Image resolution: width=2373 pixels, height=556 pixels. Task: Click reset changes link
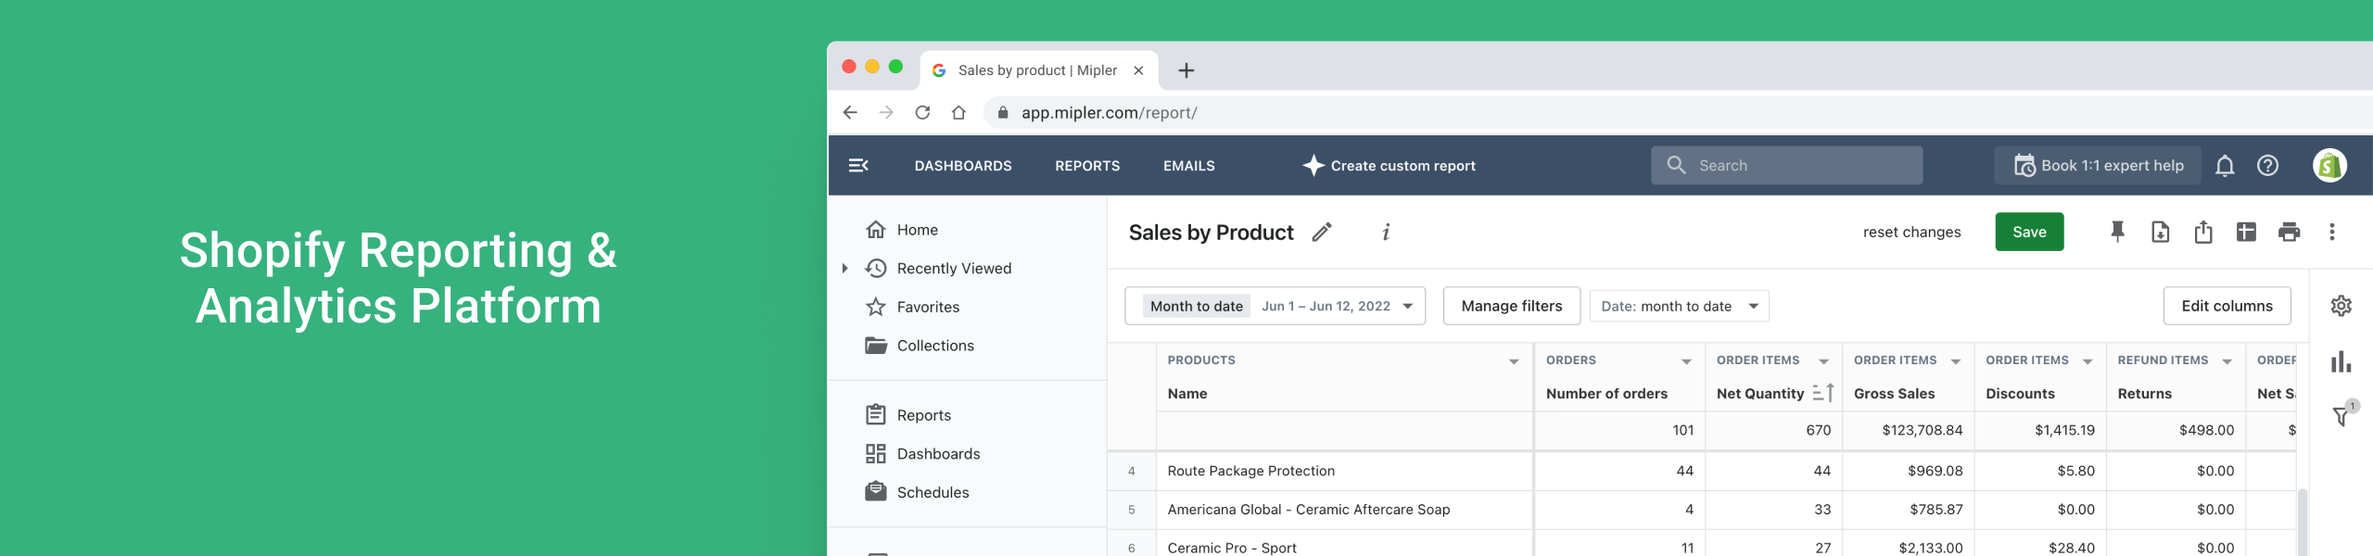1911,233
